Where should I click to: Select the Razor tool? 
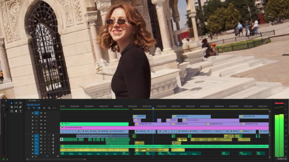(x=12, y=107)
